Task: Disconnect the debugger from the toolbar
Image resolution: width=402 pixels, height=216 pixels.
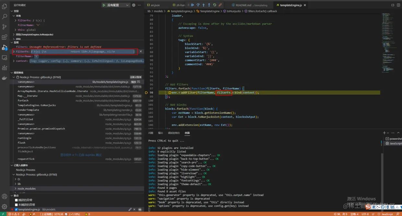Action: (220, 5)
